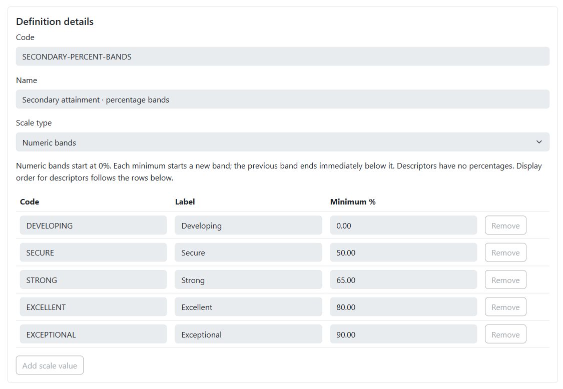
Task: Click the 80.00 minimum percent field
Action: (403, 307)
